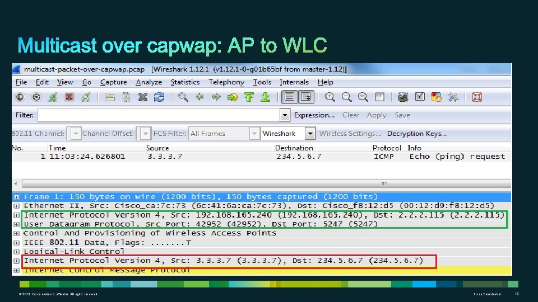
Task: Open the Filter history dropdown arrow
Action: point(285,115)
